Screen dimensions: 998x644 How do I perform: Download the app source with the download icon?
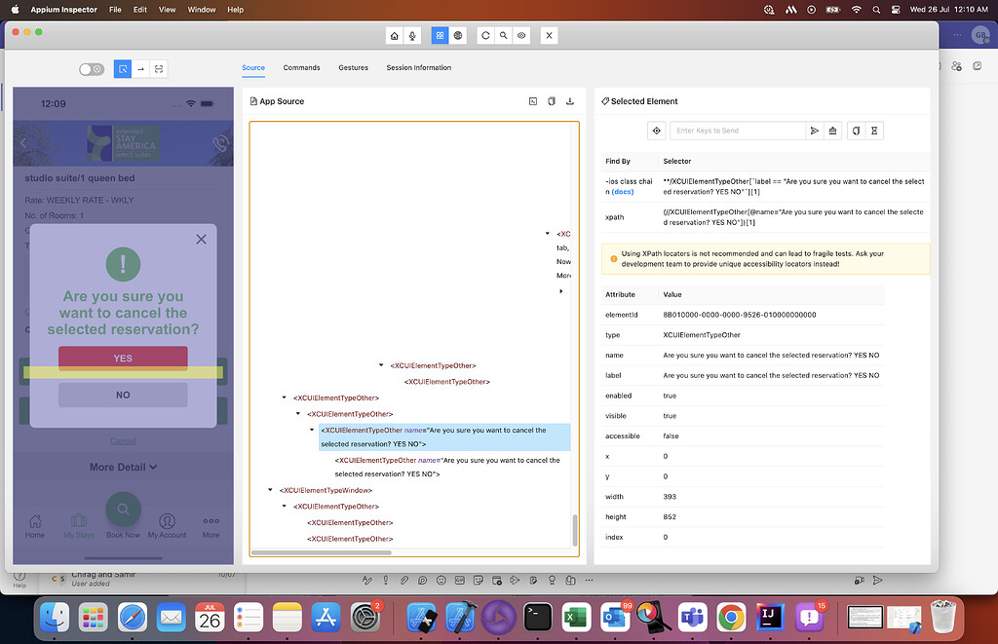tap(570, 100)
